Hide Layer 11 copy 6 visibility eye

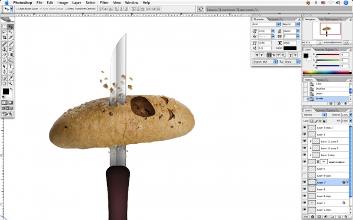tap(305, 141)
